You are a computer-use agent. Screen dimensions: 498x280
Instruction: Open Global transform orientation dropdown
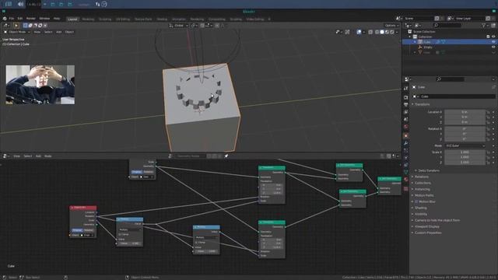tap(179, 26)
